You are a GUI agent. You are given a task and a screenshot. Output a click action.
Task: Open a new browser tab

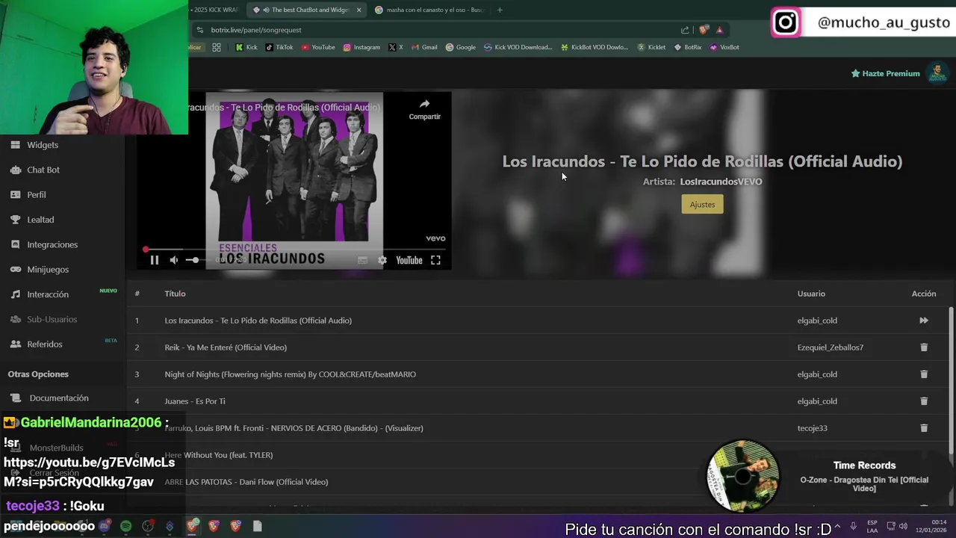(x=500, y=10)
